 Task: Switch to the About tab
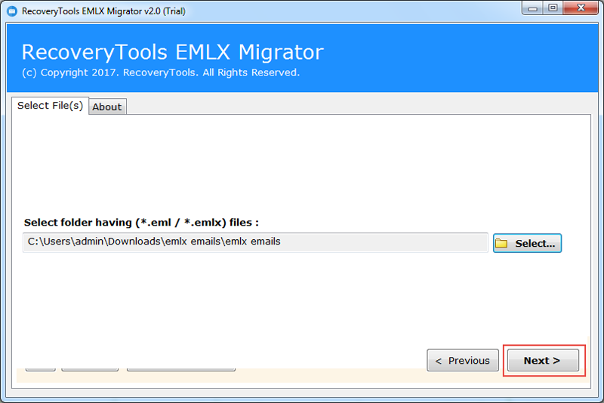[107, 107]
